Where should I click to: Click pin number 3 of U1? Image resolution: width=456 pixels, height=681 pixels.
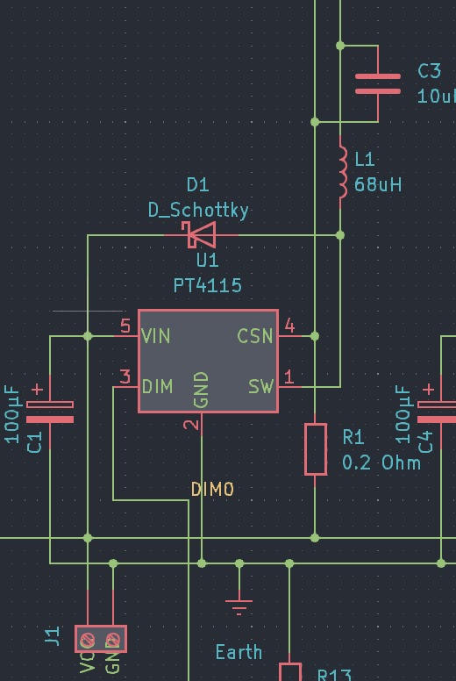pyautogui.click(x=125, y=376)
